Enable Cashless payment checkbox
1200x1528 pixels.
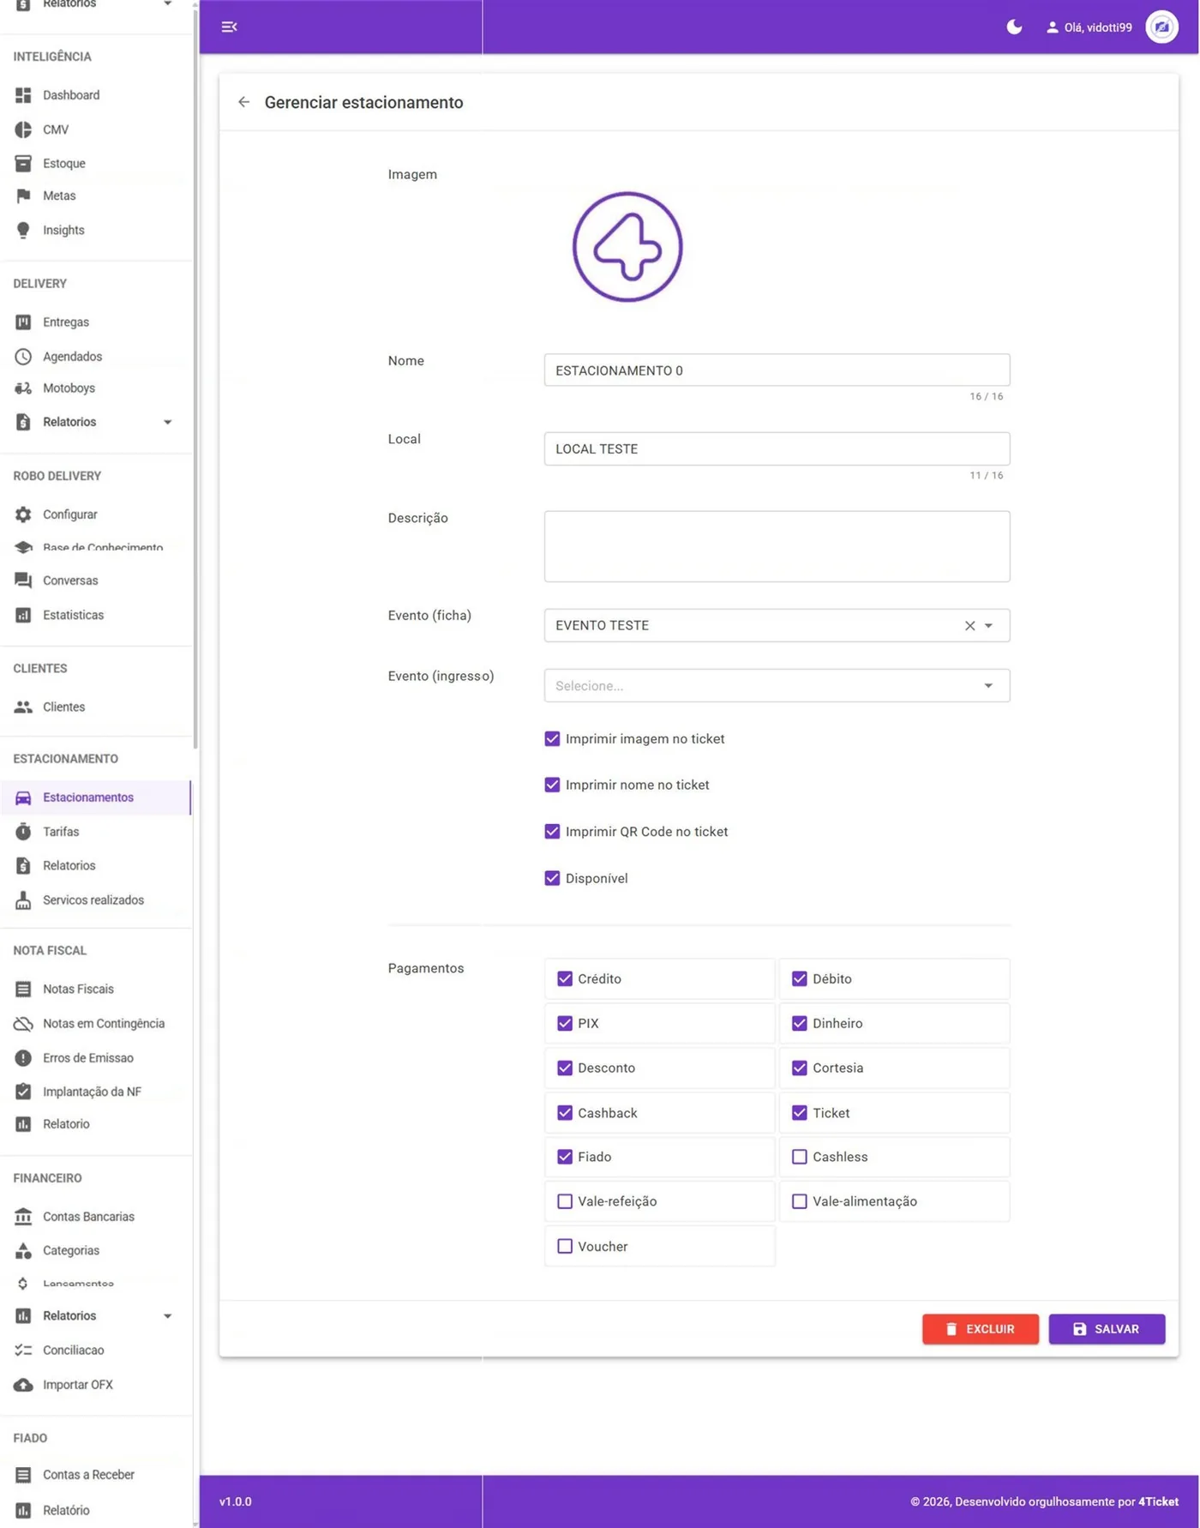tap(799, 1157)
